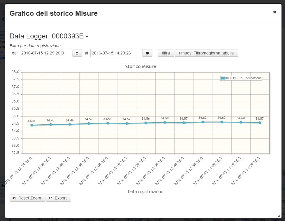Select the 34.45 data point

coord(51,125)
